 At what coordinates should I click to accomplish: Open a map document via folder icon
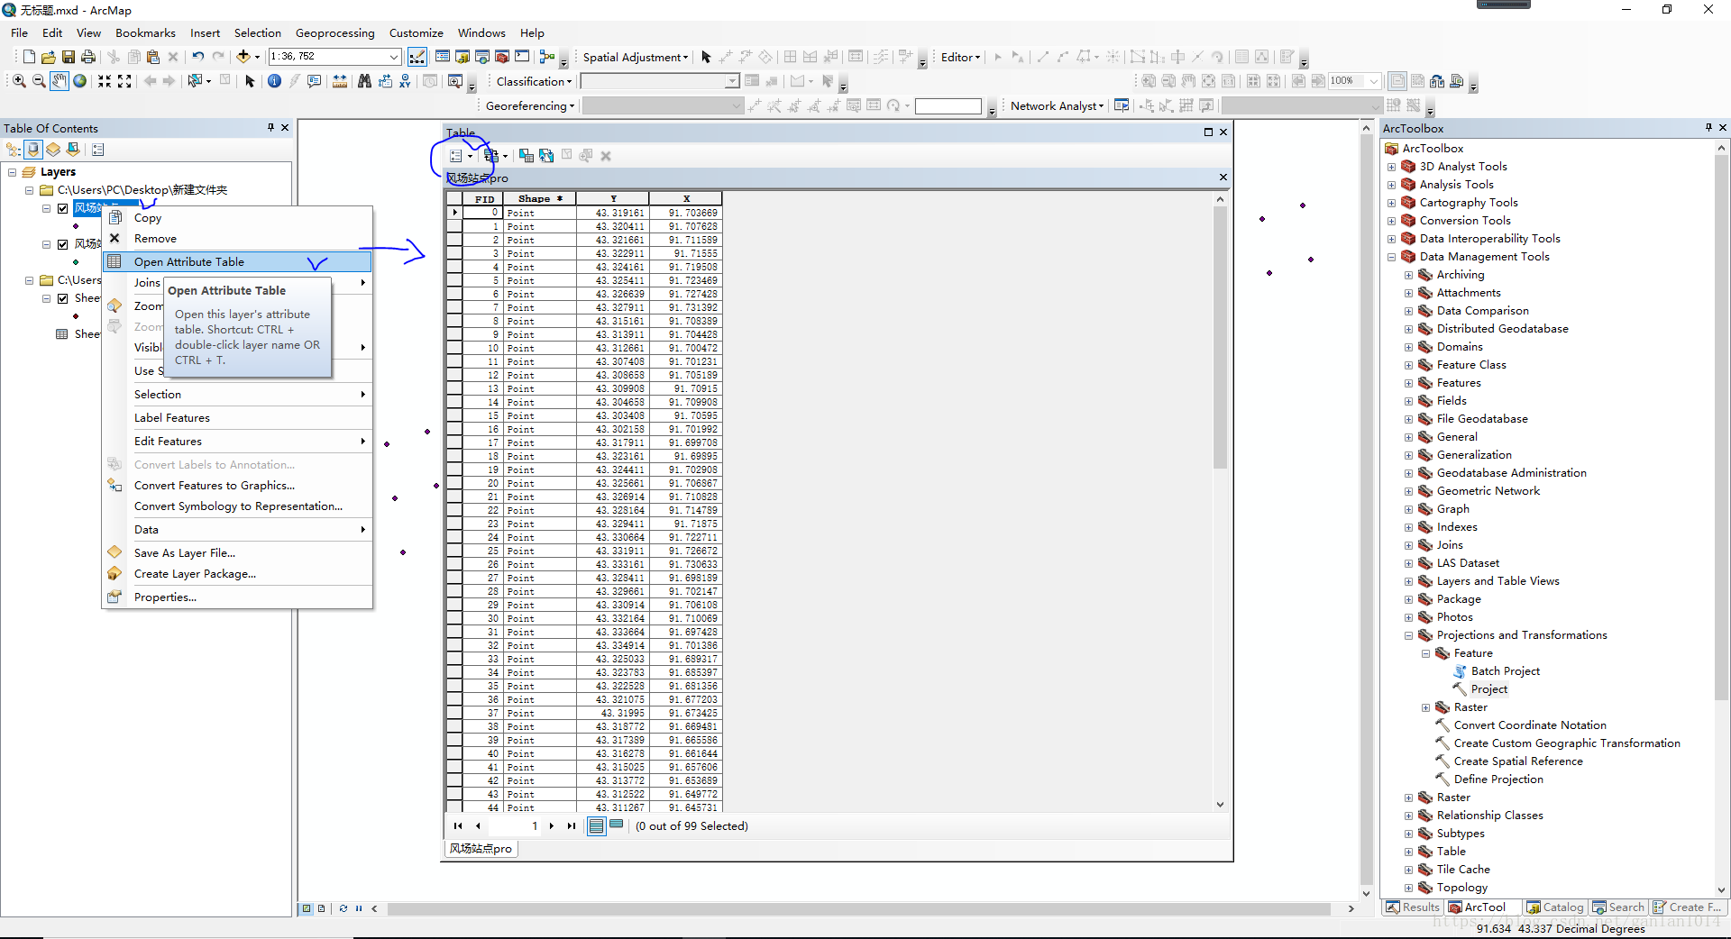point(49,57)
